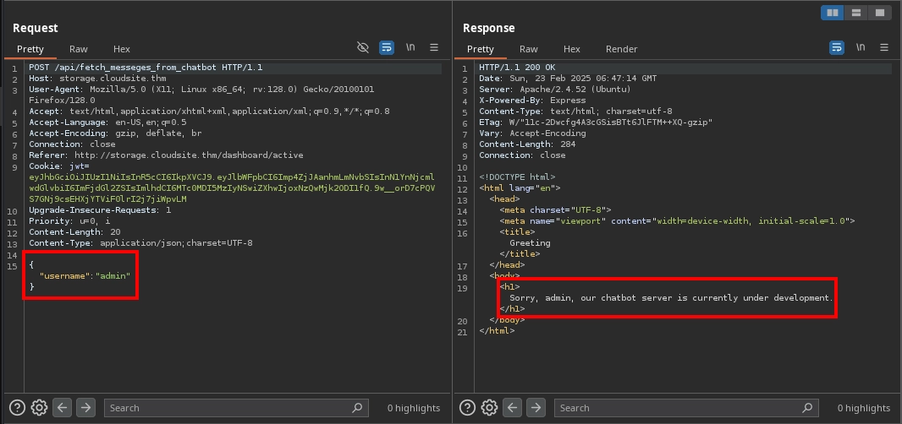902x424 pixels.
Task: Toggle request inspector visibility eye icon
Action: [364, 48]
